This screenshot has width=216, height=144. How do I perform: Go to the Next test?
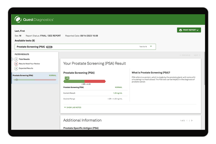point(197,55)
